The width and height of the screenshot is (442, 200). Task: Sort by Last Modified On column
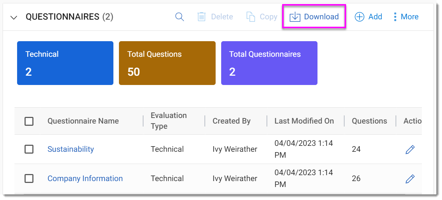pos(304,121)
